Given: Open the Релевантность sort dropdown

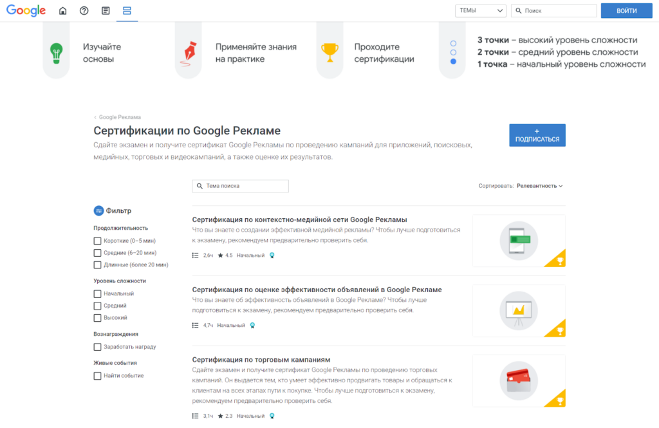Looking at the screenshot, I should pos(539,186).
